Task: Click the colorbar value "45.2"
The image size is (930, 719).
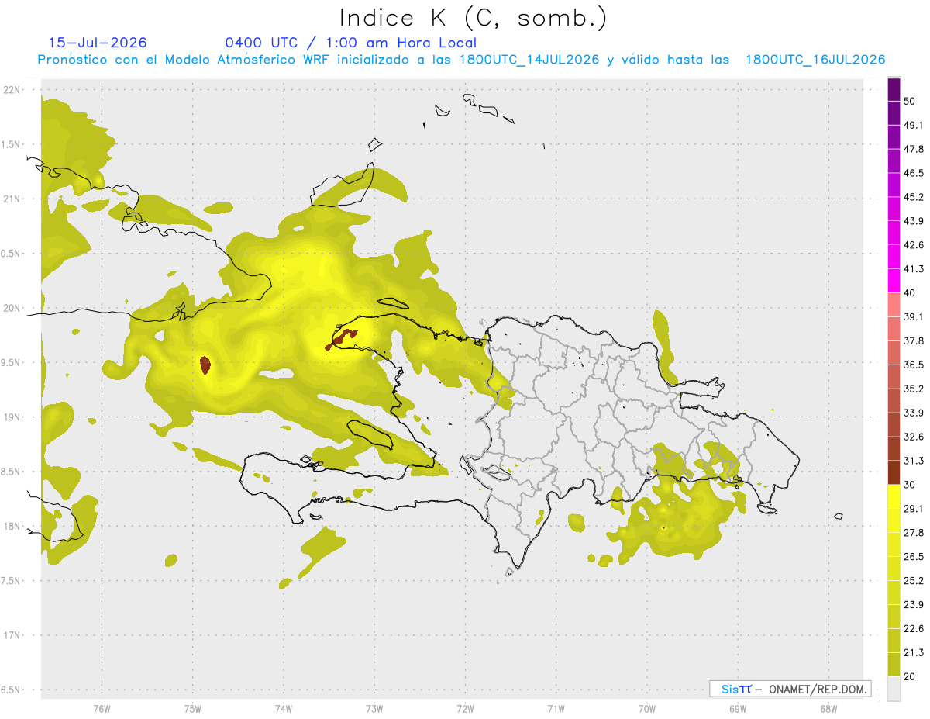Action: pyautogui.click(x=913, y=197)
